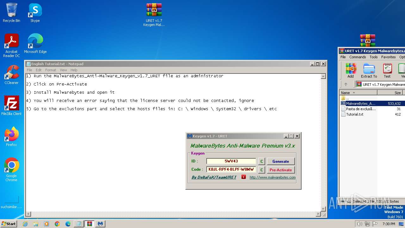The height and width of the screenshot is (228, 405).
Task: Click the Pre-Activate button
Action: click(281, 170)
